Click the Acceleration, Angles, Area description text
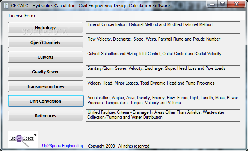248x151 pixels. coord(163,100)
